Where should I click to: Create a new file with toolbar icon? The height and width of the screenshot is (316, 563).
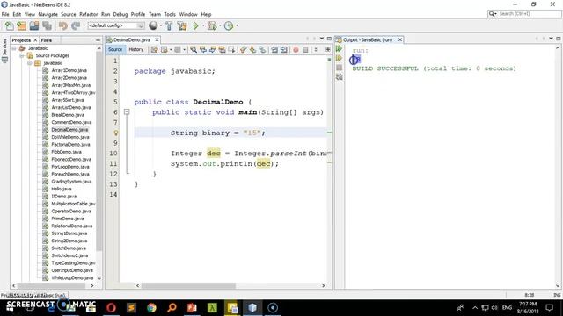[10, 25]
